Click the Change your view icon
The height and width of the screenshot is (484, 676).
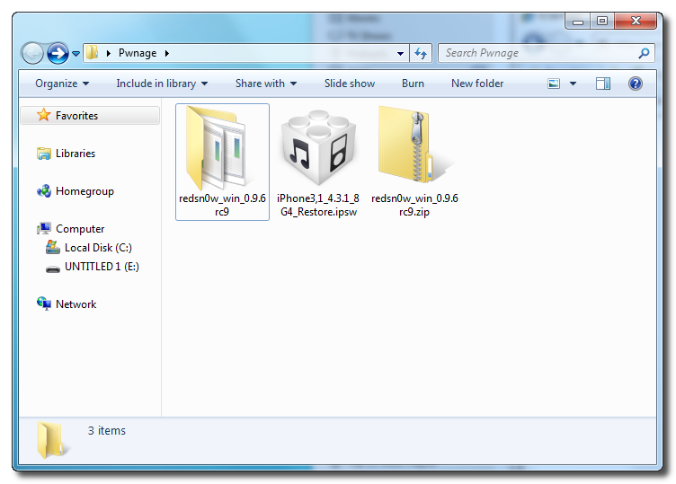click(x=554, y=84)
